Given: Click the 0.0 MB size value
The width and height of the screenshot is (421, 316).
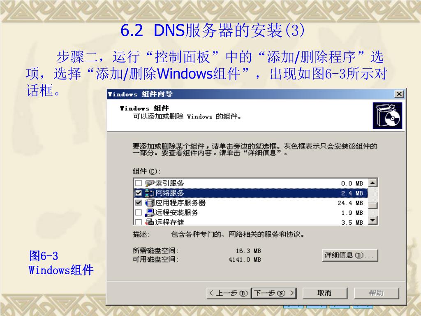Looking at the screenshot, I should (x=352, y=184).
